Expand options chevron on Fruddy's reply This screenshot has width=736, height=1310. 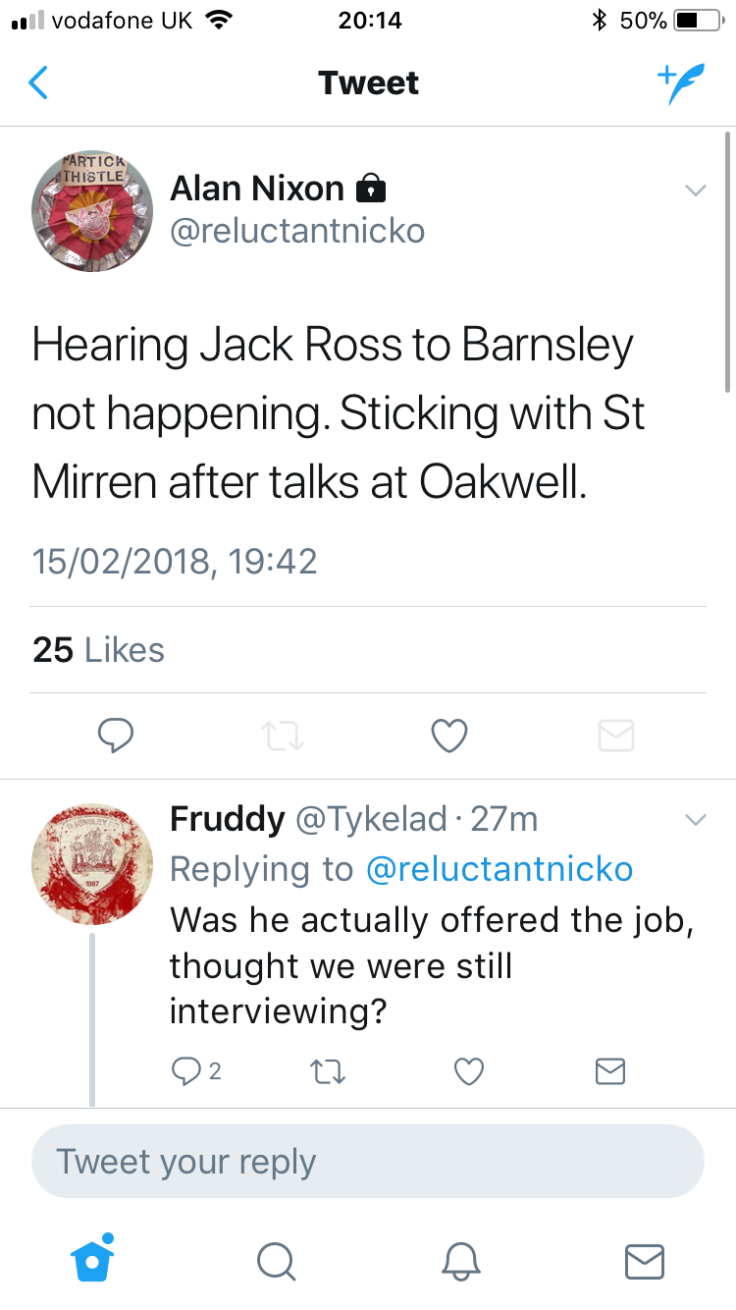(x=695, y=820)
